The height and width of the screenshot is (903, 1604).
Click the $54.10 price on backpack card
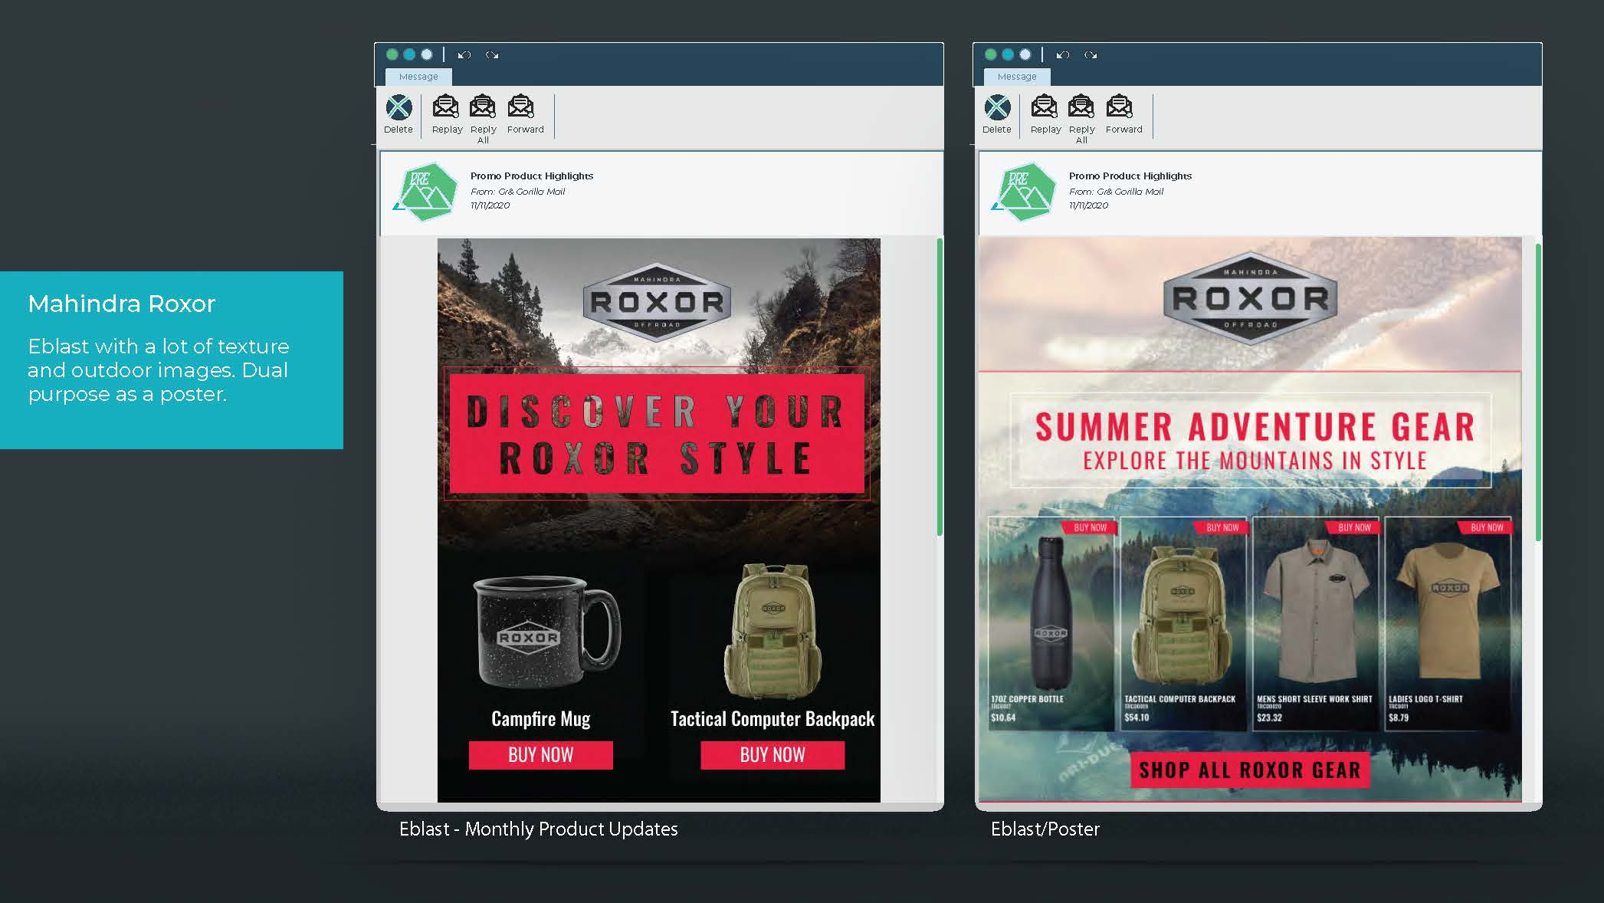(x=1137, y=717)
